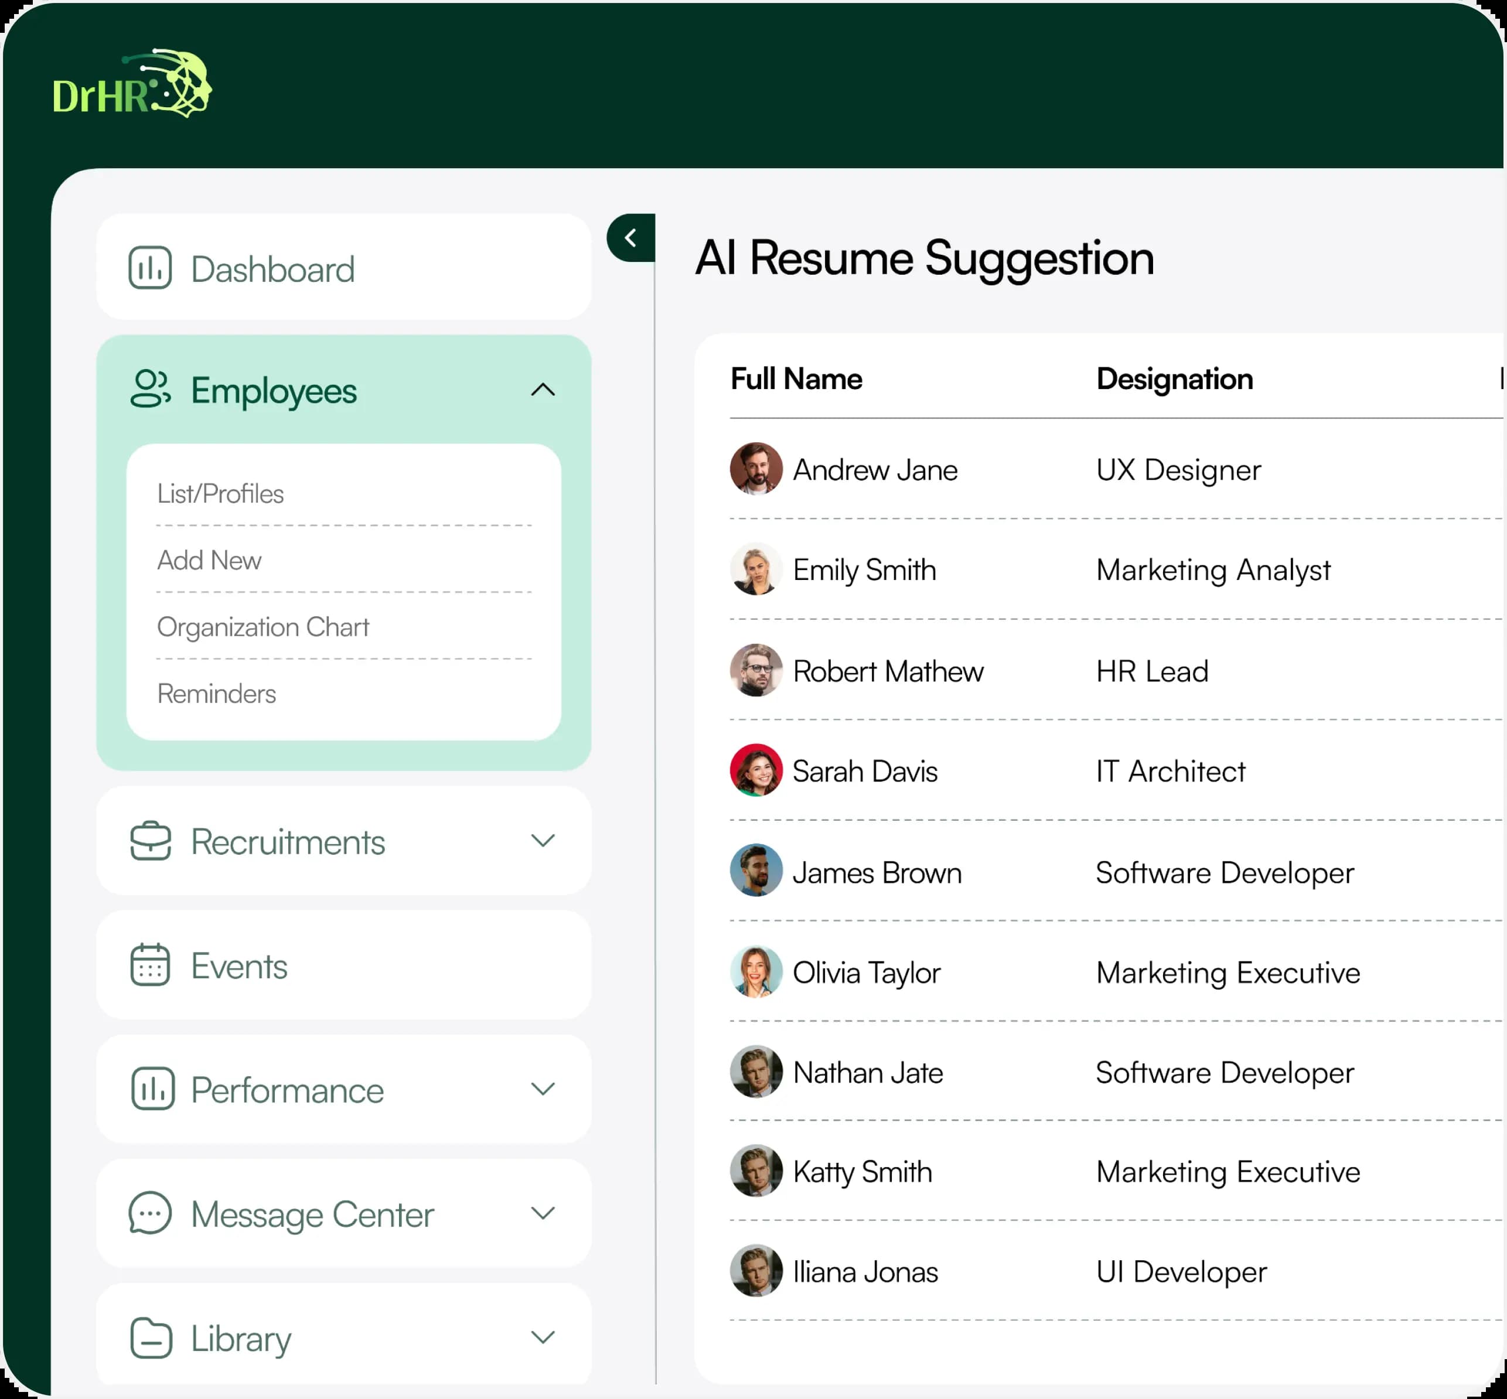Click the Designation column header
The height and width of the screenshot is (1399, 1507).
[1175, 379]
